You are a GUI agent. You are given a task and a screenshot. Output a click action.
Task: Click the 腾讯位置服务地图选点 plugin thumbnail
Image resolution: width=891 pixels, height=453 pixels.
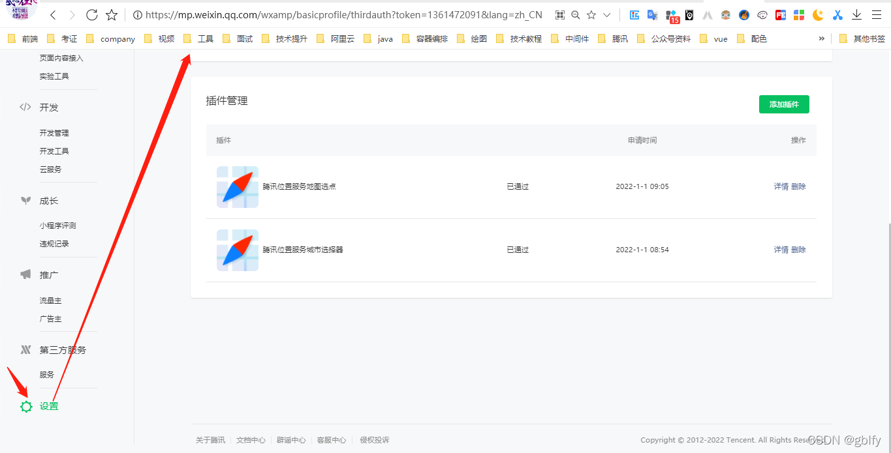[x=238, y=187]
